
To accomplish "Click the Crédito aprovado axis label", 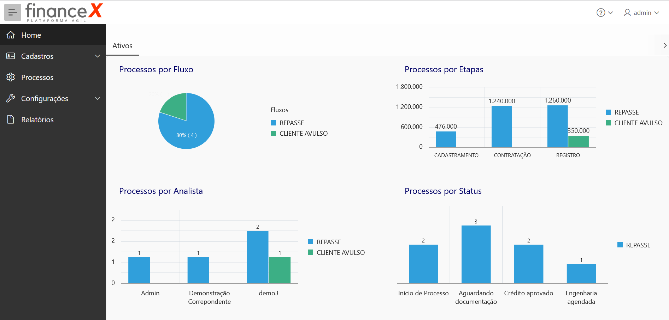I will click(529, 293).
